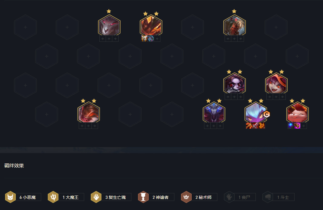Add first item to purple-haired Lulu
The height and width of the screenshot is (210, 323).
270,97
